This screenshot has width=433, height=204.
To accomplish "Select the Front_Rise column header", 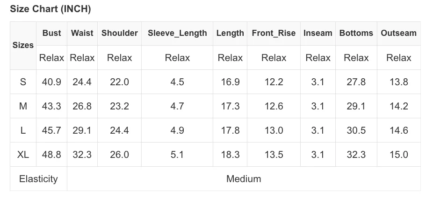I will 274,33.
